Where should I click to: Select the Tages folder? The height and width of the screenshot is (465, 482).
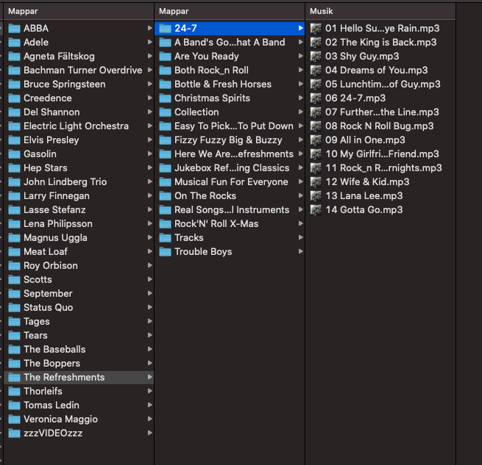79,322
